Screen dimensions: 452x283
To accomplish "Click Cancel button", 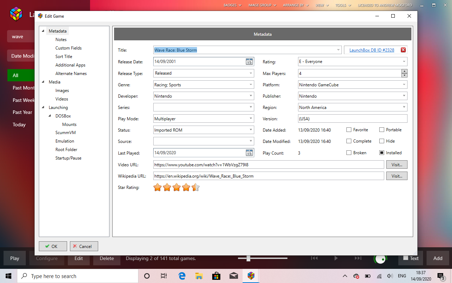I will click(x=84, y=246).
